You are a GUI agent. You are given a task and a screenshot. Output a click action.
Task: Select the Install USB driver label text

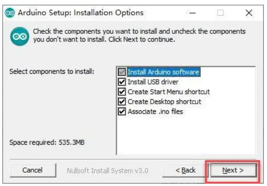coord(153,82)
